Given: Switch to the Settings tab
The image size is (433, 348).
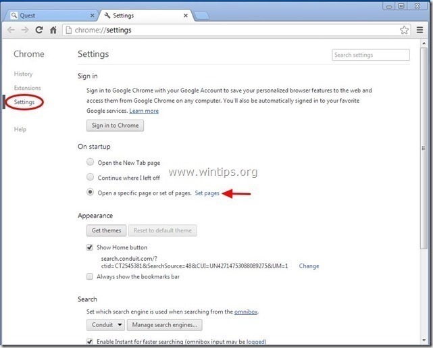Looking at the screenshot, I should (147, 16).
